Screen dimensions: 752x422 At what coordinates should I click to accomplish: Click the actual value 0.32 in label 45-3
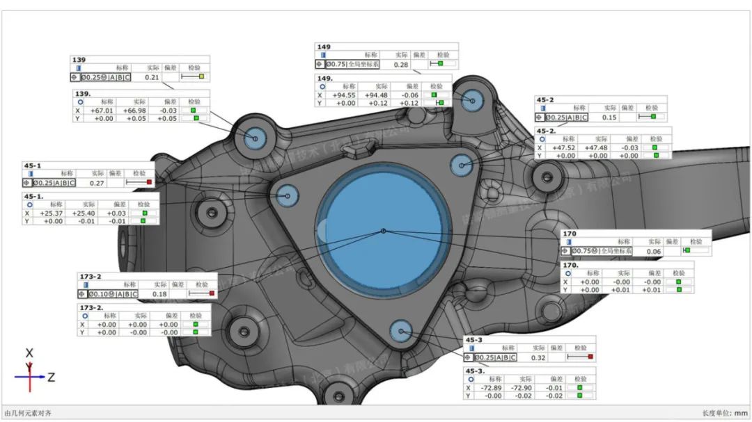[x=538, y=358]
